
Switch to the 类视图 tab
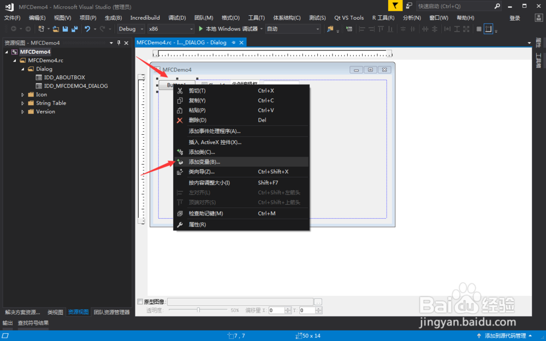55,312
